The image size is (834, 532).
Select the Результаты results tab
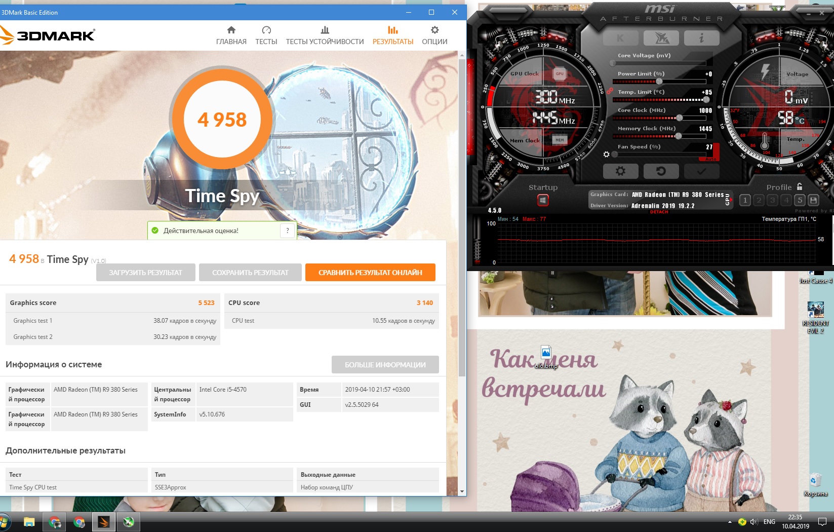click(393, 35)
